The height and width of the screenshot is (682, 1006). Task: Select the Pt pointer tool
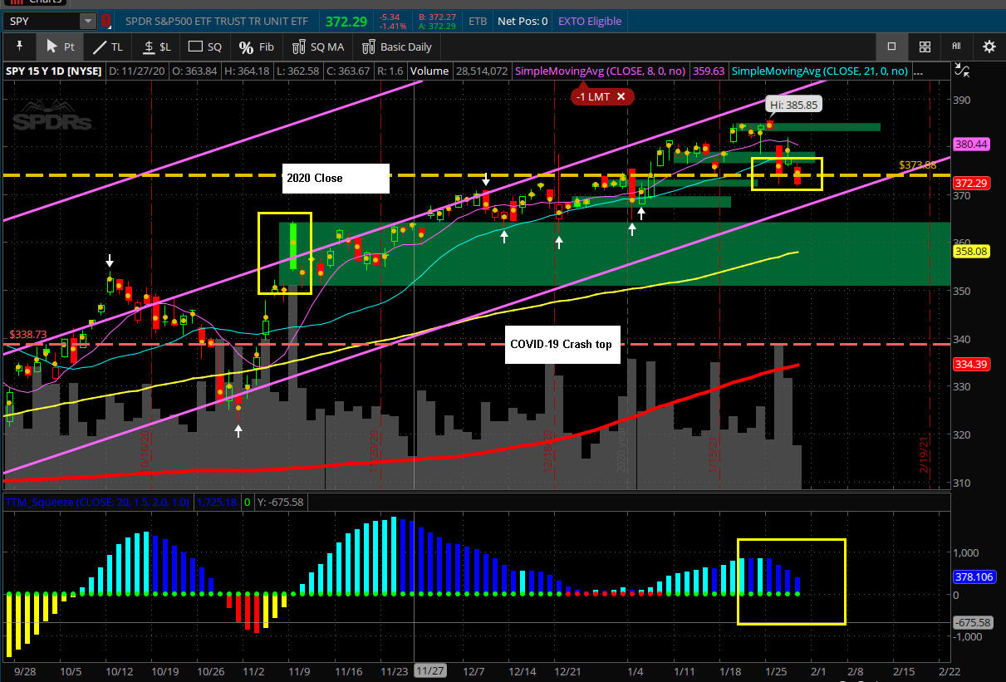pyautogui.click(x=59, y=47)
